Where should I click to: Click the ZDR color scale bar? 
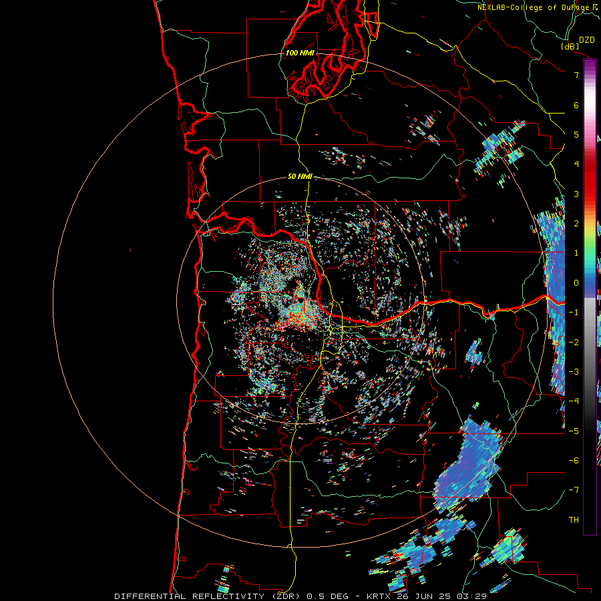[x=590, y=296]
